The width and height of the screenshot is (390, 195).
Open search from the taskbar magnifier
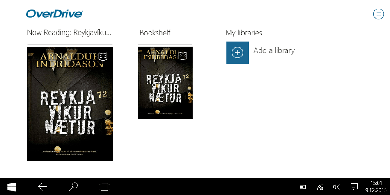pyautogui.click(x=73, y=187)
